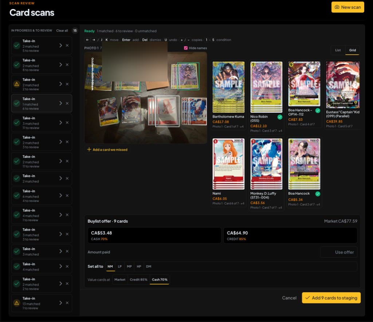Click the scanned table photo preview
This screenshot has width=373, height=322.
click(x=146, y=98)
